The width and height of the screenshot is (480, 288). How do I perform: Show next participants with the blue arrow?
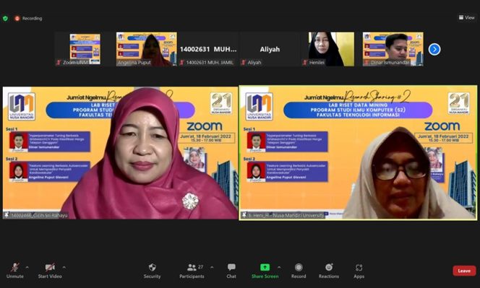pos(434,49)
